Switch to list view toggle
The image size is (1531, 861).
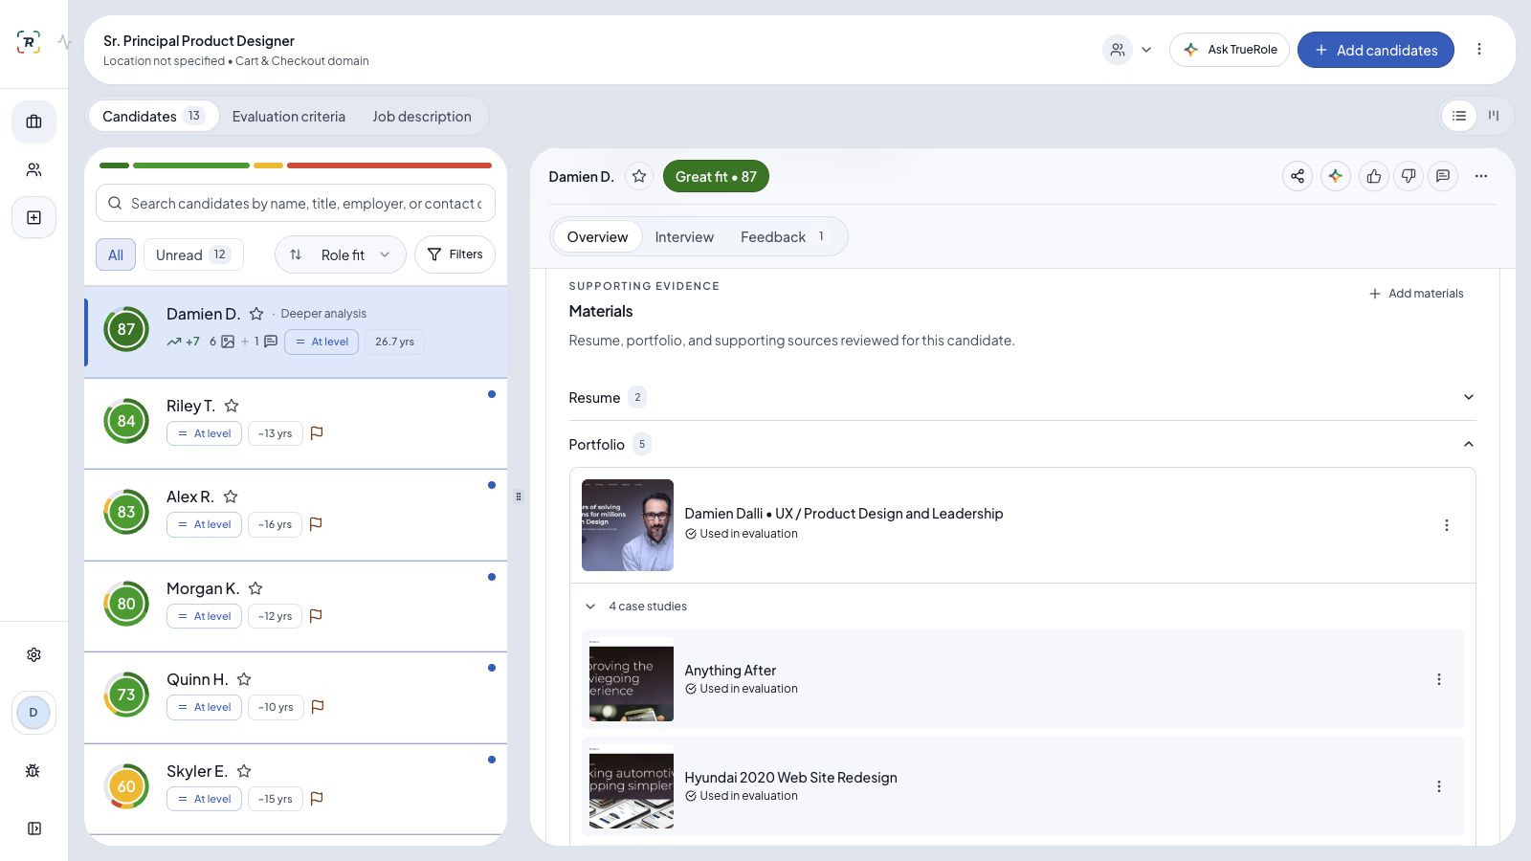tap(1459, 116)
